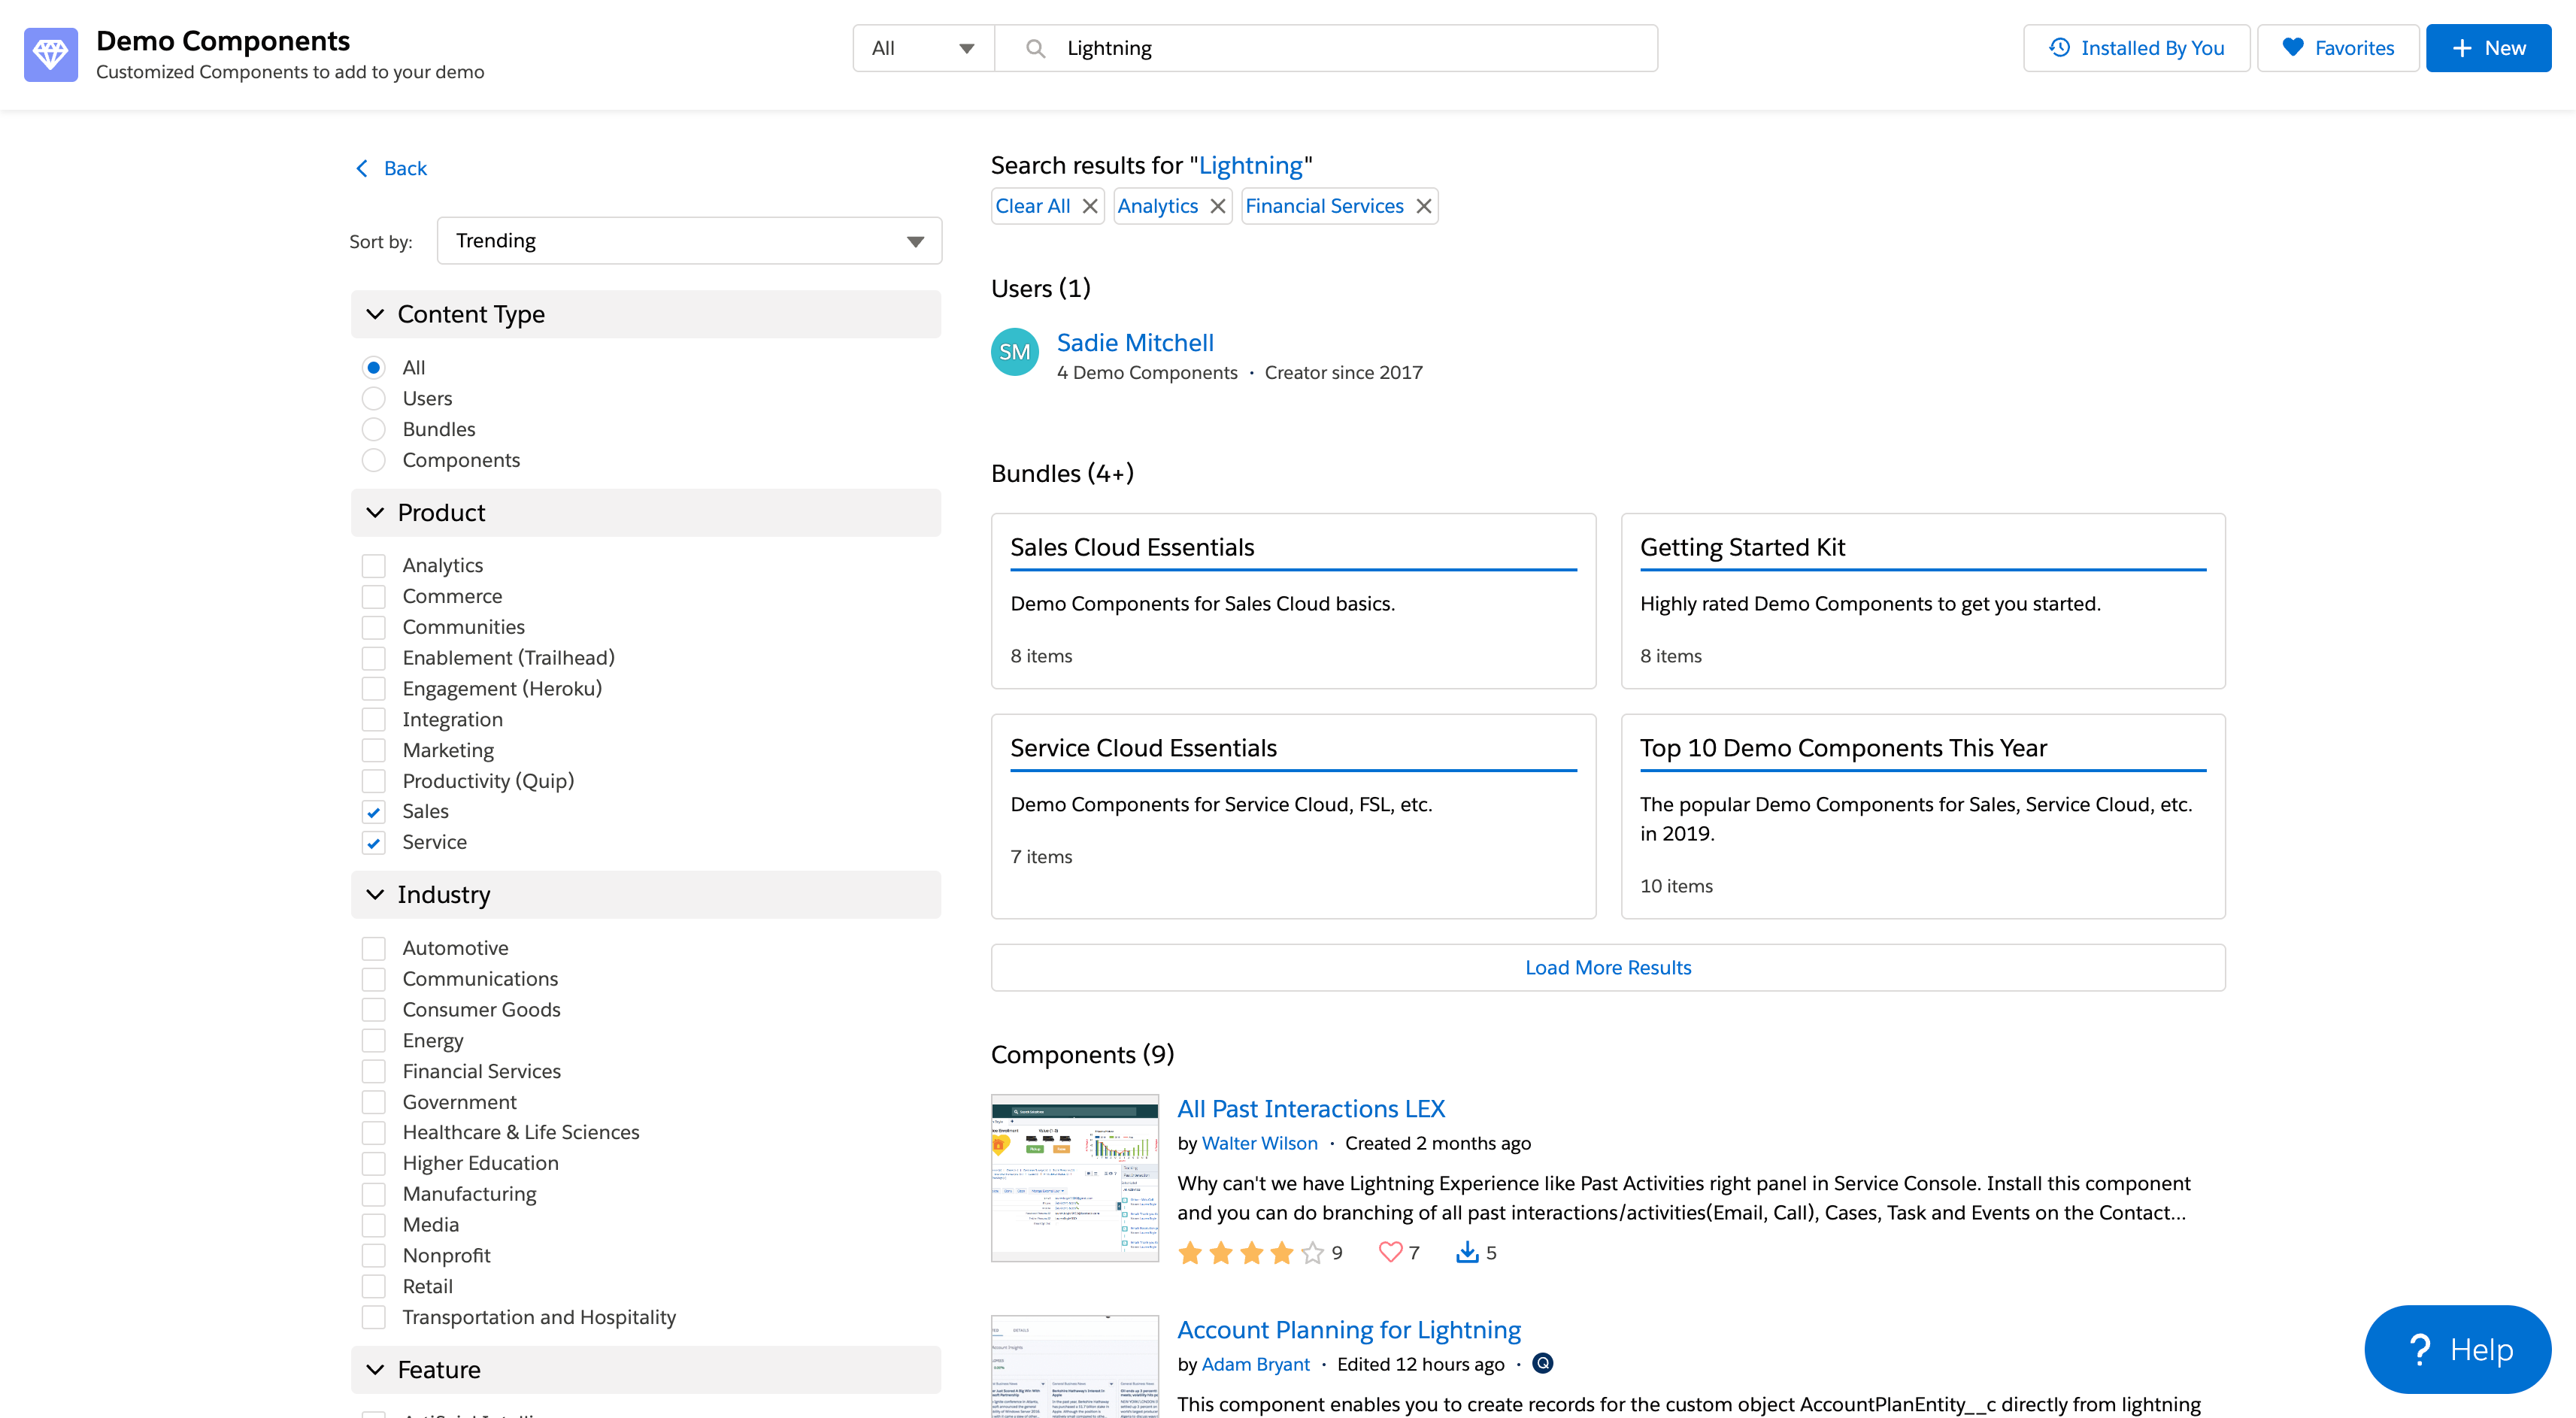The image size is (2576, 1418).
Task: Click the All Past Interactions LEX thumbnail
Action: pyautogui.click(x=1074, y=1178)
